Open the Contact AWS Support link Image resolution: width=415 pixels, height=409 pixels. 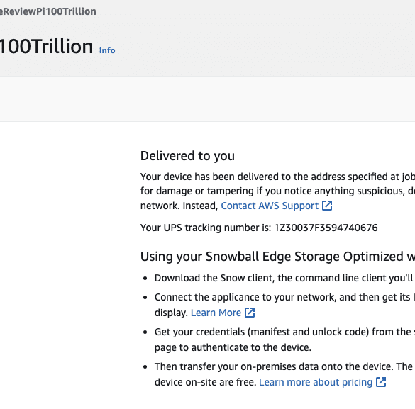tap(270, 206)
